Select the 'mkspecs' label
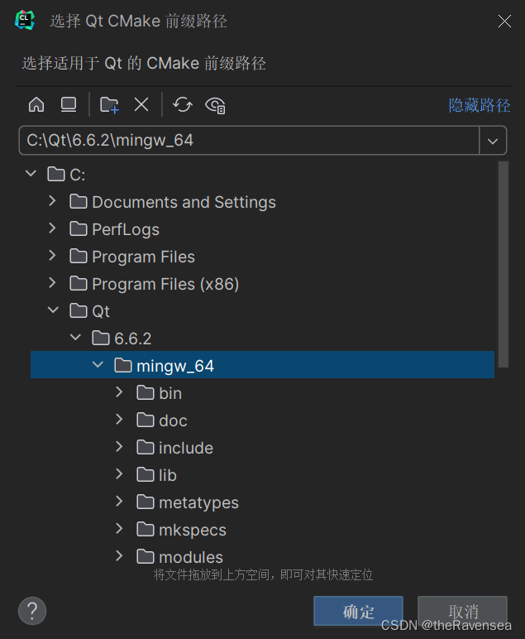 (x=193, y=531)
